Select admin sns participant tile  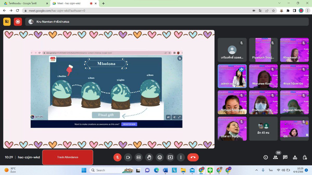click(232, 76)
